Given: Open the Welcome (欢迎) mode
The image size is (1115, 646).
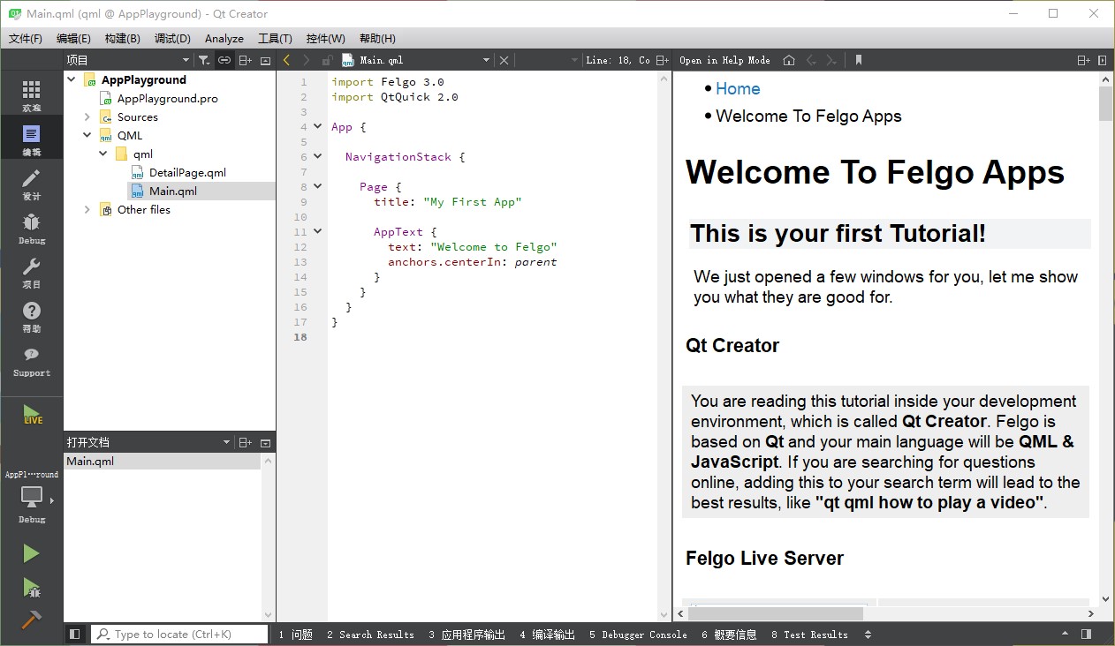Looking at the screenshot, I should (31, 94).
